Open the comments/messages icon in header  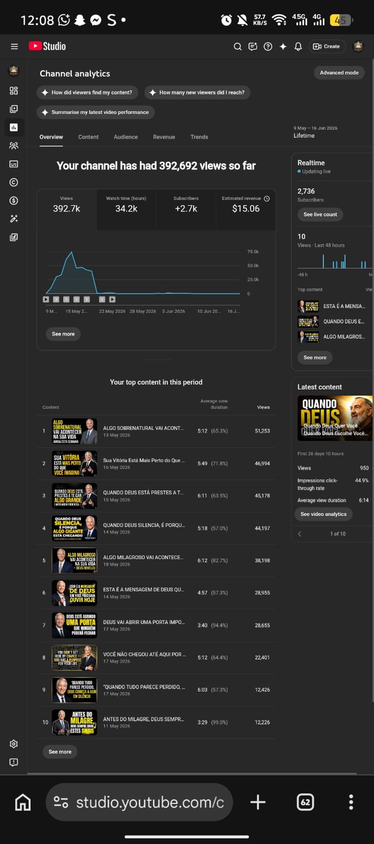253,46
